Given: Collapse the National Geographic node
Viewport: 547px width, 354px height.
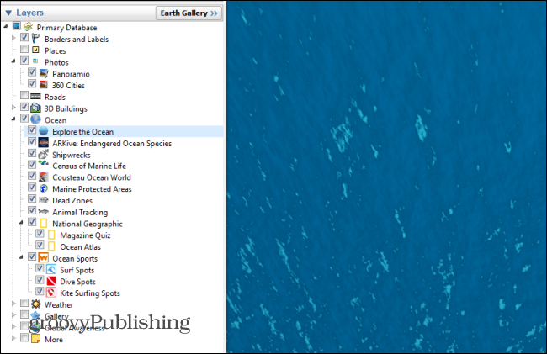Looking at the screenshot, I should point(21,222).
